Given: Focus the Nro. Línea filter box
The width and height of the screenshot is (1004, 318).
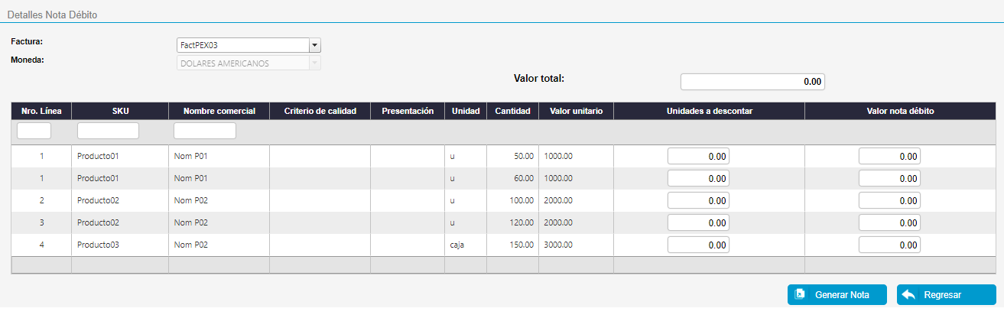Looking at the screenshot, I should click(x=34, y=131).
